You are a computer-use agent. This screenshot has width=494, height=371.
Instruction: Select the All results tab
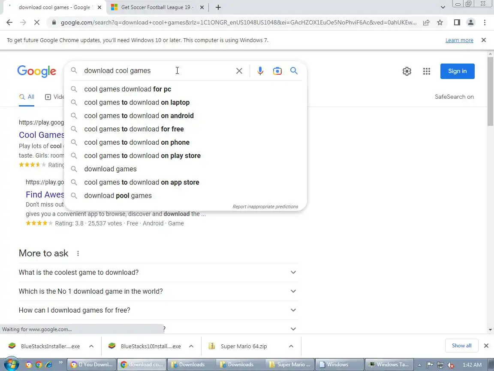(x=27, y=97)
